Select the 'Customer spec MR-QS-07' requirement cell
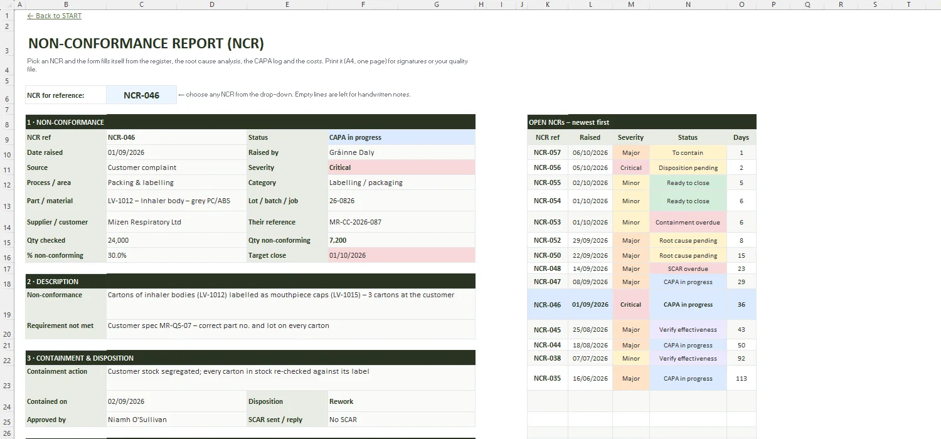The width and height of the screenshot is (941, 439). (291, 329)
